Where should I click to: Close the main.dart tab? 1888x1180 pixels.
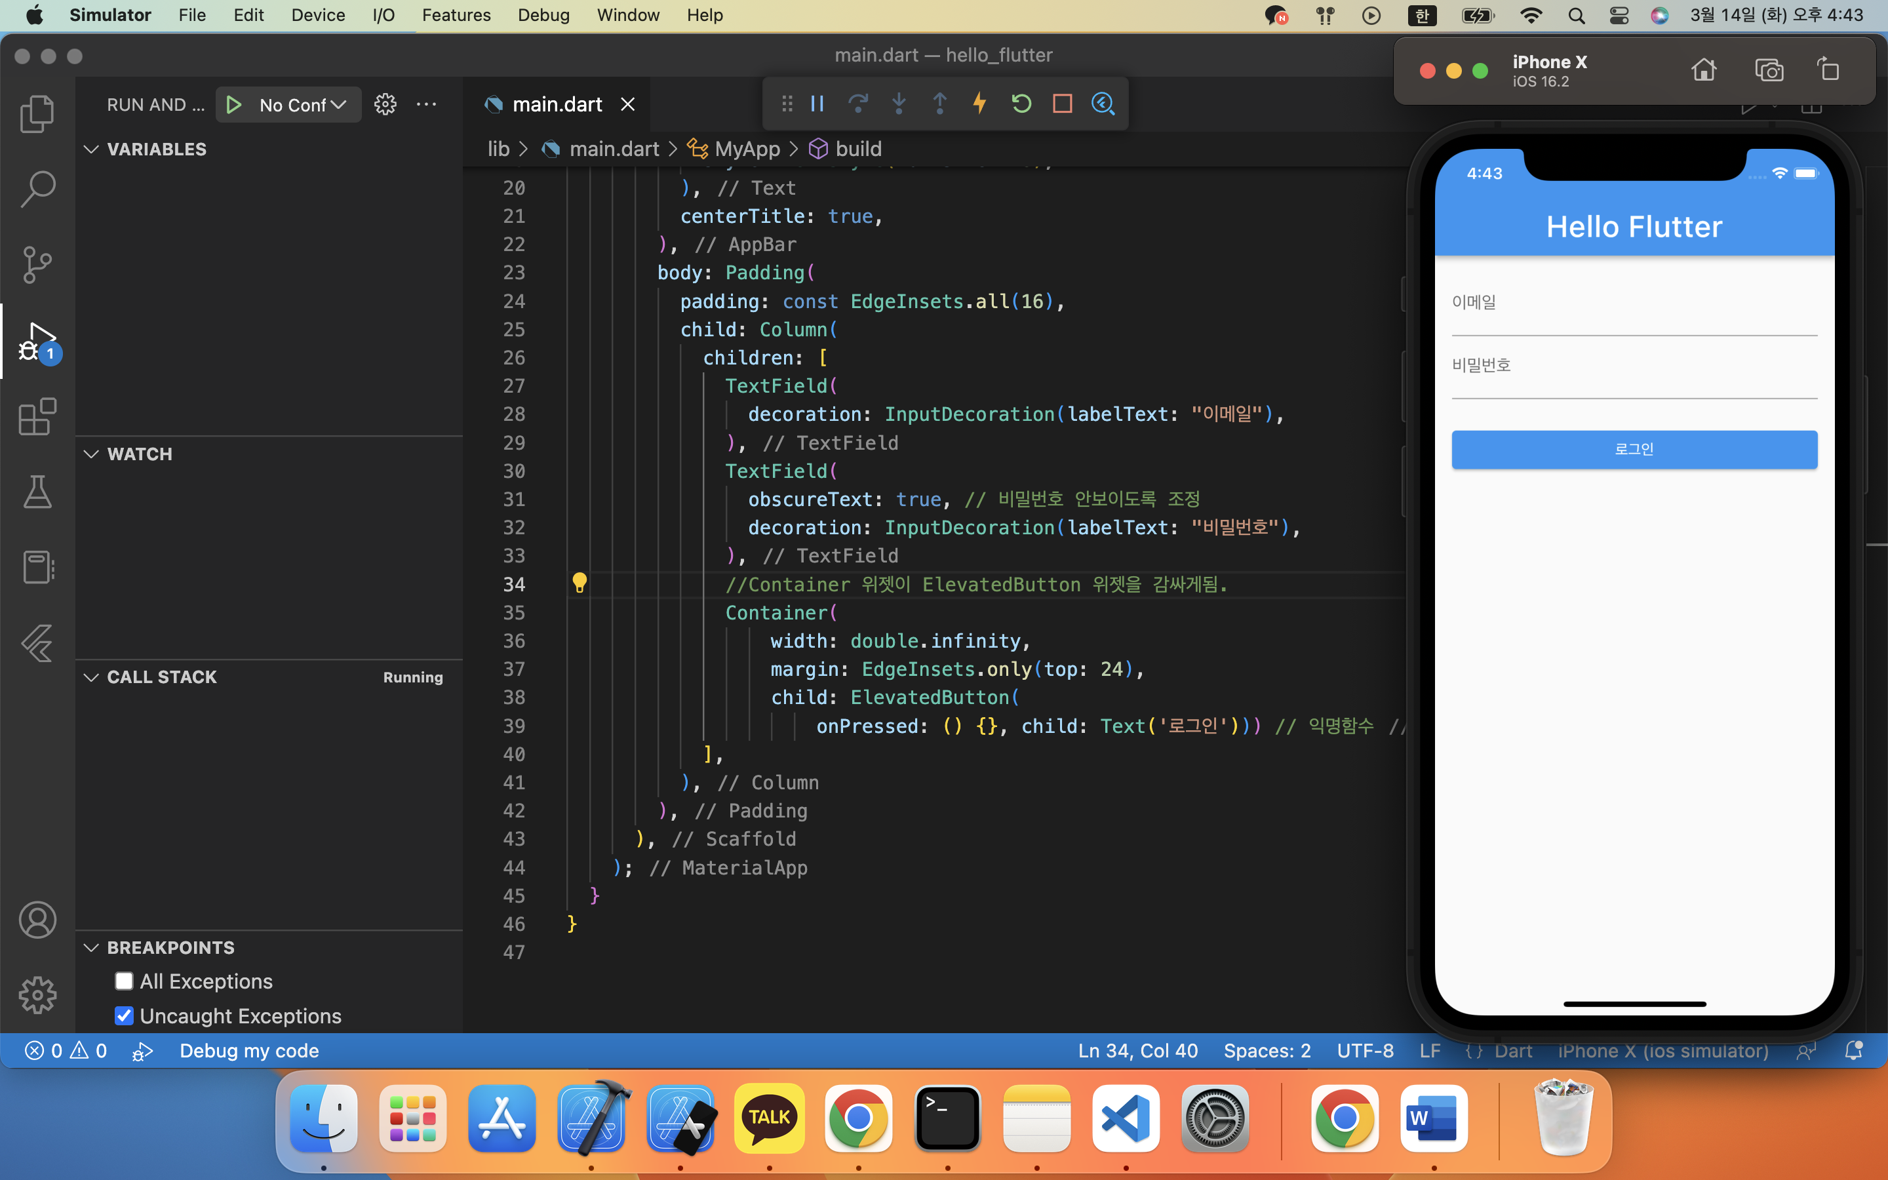click(x=627, y=104)
